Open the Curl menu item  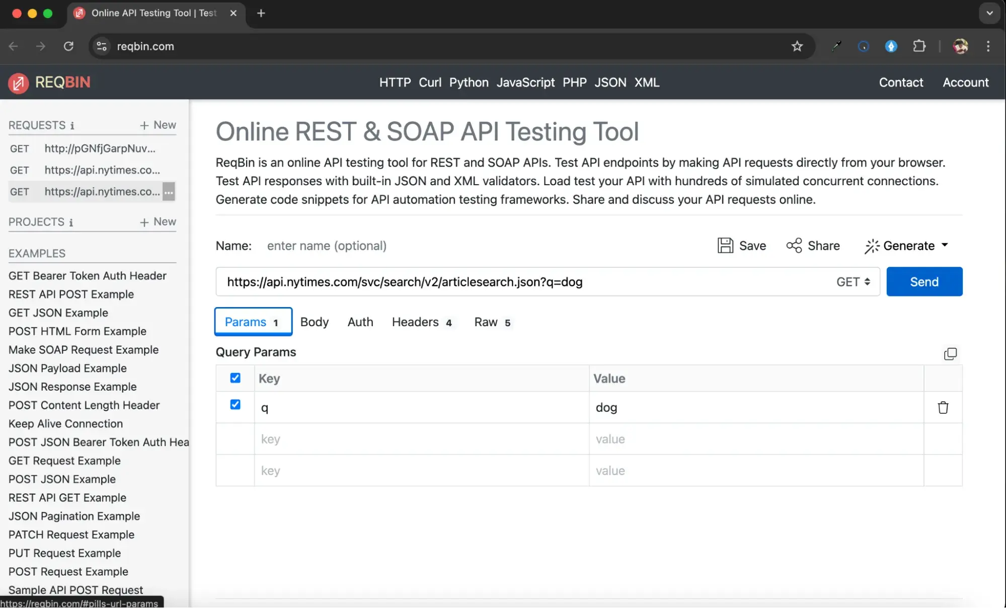(430, 83)
